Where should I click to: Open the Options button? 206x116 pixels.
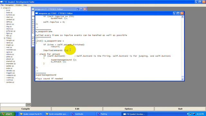[129, 109]
